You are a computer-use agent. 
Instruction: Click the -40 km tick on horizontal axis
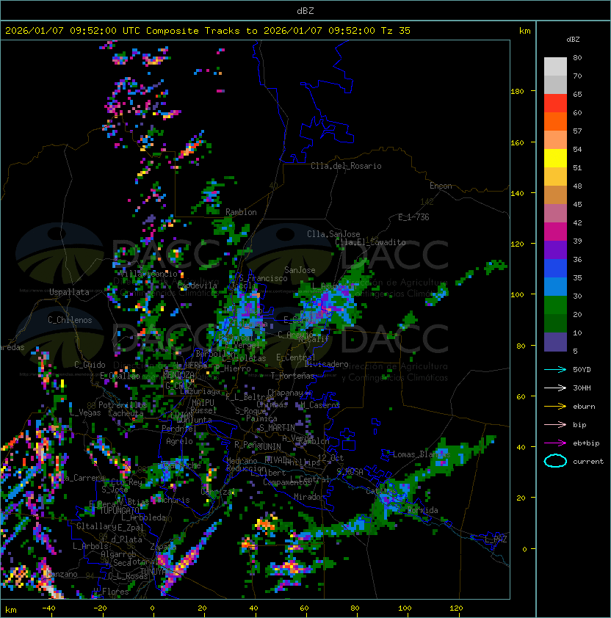tap(48, 608)
